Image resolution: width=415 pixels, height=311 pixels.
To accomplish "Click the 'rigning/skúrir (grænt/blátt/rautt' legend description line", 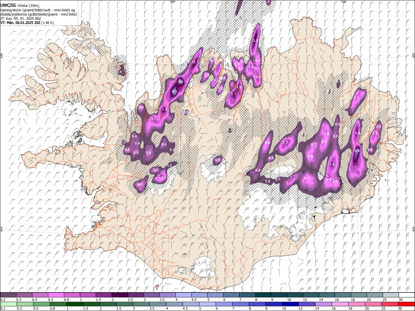I will click(x=38, y=10).
